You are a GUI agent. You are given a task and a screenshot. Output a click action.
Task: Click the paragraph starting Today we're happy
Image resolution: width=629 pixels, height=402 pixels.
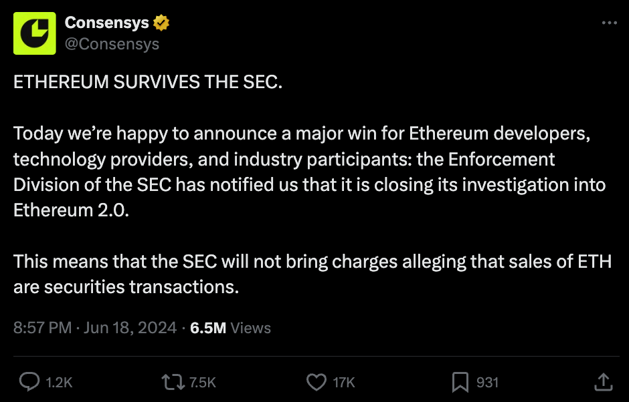(310, 172)
